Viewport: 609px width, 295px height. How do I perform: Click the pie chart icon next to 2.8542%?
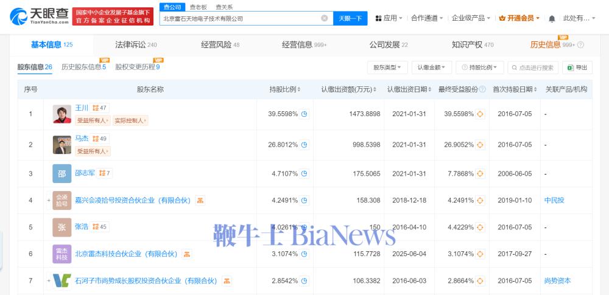[x=304, y=280]
